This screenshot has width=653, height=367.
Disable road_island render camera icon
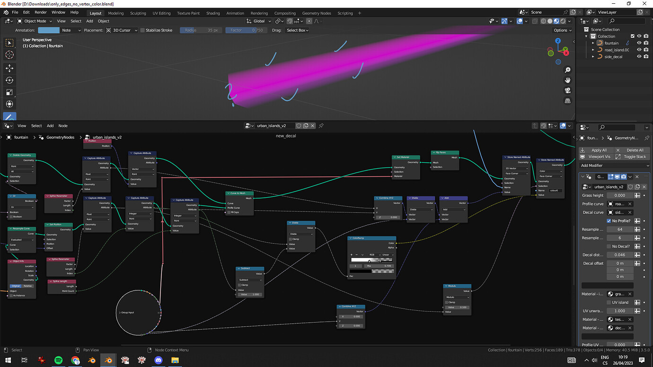pyautogui.click(x=646, y=50)
